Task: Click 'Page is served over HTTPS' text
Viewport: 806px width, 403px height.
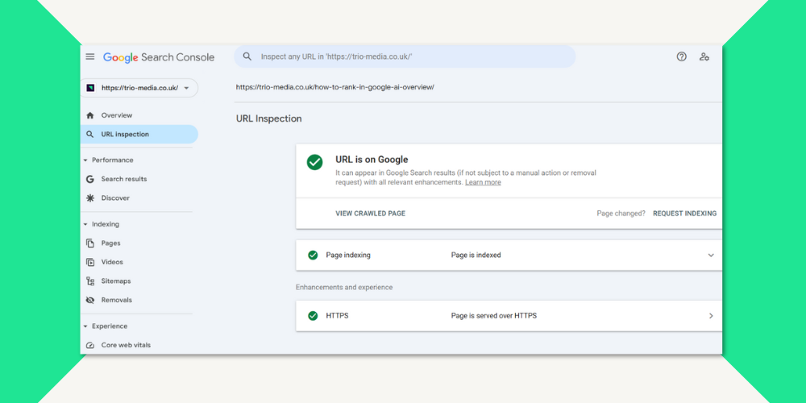Action: pyautogui.click(x=494, y=316)
